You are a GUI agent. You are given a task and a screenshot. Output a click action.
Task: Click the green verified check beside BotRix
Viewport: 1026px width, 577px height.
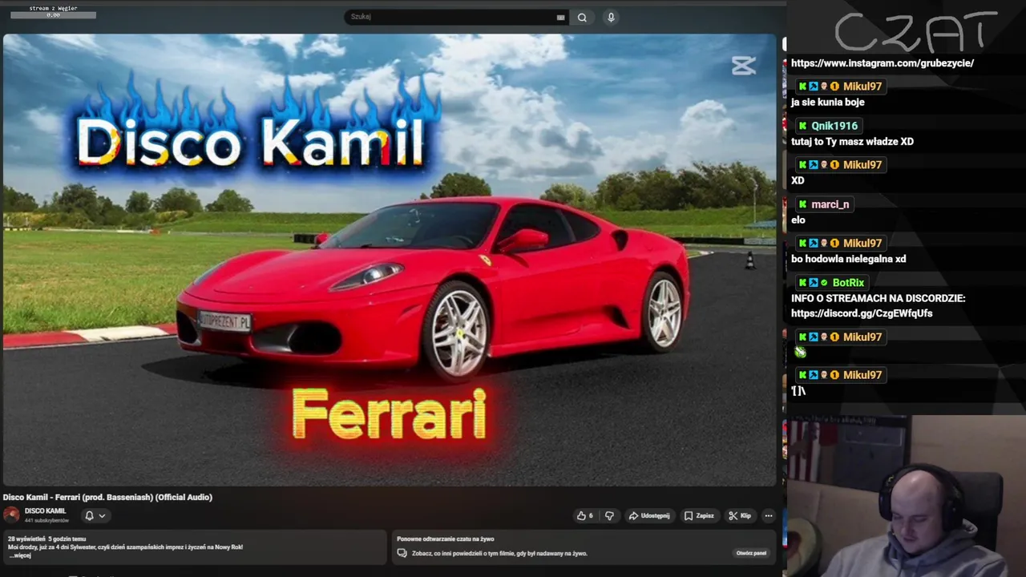pyautogui.click(x=824, y=283)
